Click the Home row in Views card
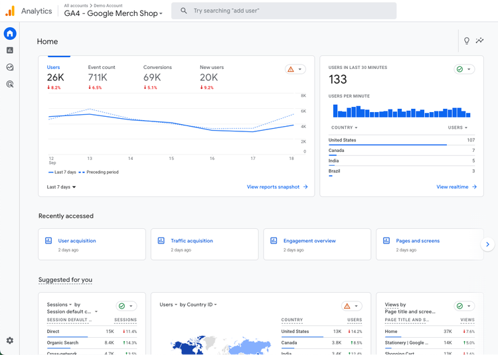This screenshot has width=498, height=355. (430, 332)
